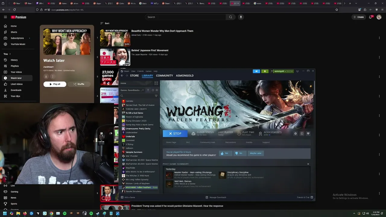The width and height of the screenshot is (386, 217).
Task: Download the Watch later playlist icon
Action: click(x=46, y=77)
